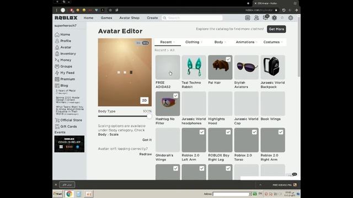Click the Roblox logo in the navbar
Screen dimensions: 353x198
pyautogui.click(x=66, y=18)
